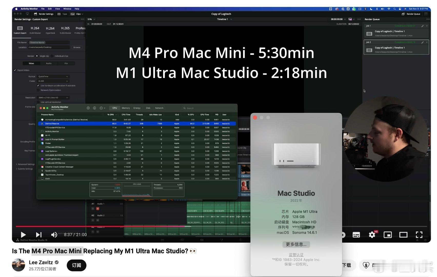Viewport: 437px width, 277px height.
Task: Switch to Disk tab in Activity Monitor
Action: [148, 108]
